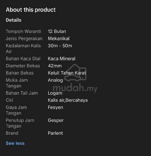Select the About this product heading

(x=31, y=10)
